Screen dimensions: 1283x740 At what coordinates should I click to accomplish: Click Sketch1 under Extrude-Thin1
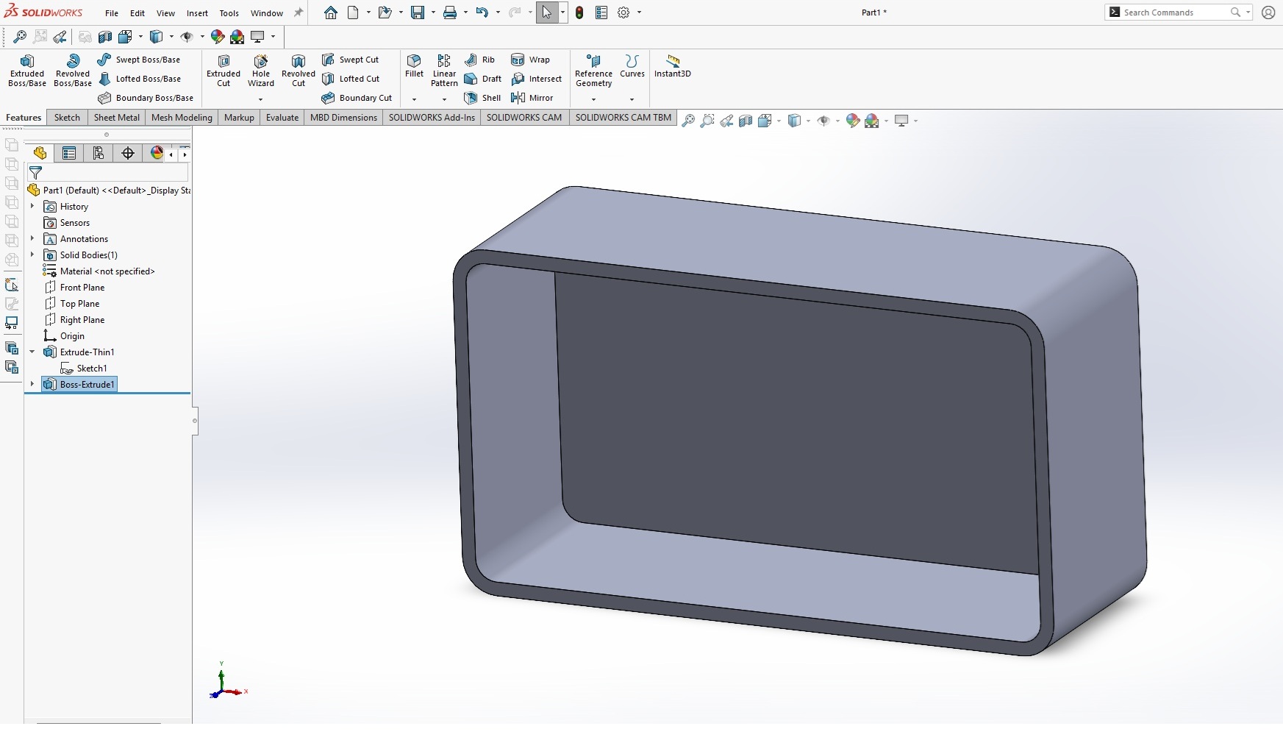pyautogui.click(x=91, y=369)
